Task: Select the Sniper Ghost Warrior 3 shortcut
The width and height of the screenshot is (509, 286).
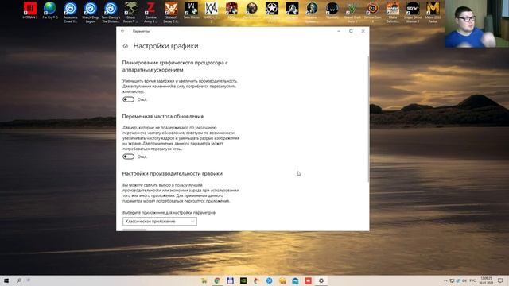Action: click(x=413, y=13)
